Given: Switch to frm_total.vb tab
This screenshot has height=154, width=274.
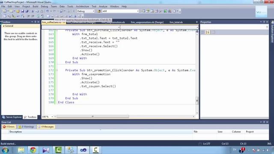Looking at the screenshot, I should pos(176,22).
